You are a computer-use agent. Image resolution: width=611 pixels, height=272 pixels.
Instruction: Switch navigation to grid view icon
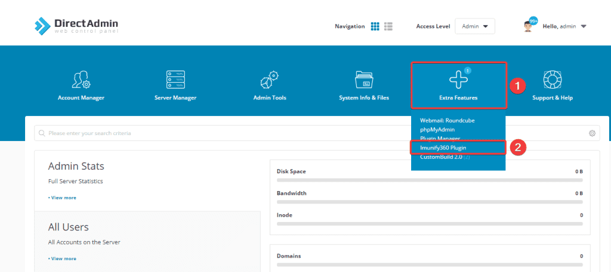point(375,26)
